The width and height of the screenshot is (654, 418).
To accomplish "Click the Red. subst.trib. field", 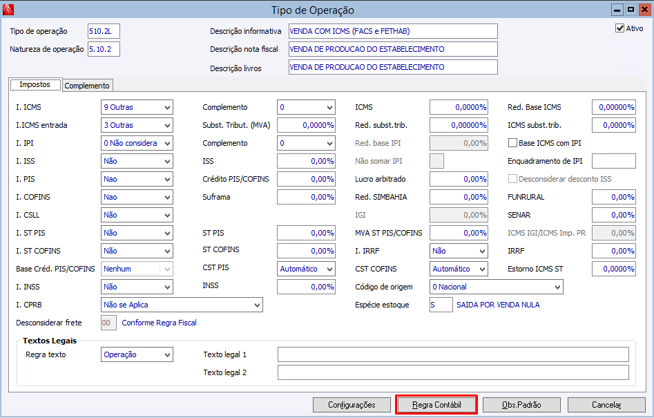I will coord(459,125).
